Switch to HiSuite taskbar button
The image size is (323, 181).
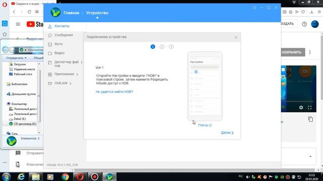click(110, 176)
